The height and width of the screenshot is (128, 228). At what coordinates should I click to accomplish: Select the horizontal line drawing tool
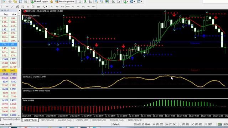pyautogui.click(x=7, y=6)
